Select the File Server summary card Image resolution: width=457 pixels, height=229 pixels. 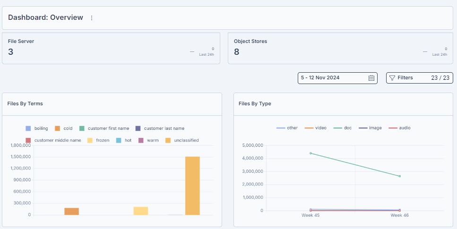click(111, 48)
